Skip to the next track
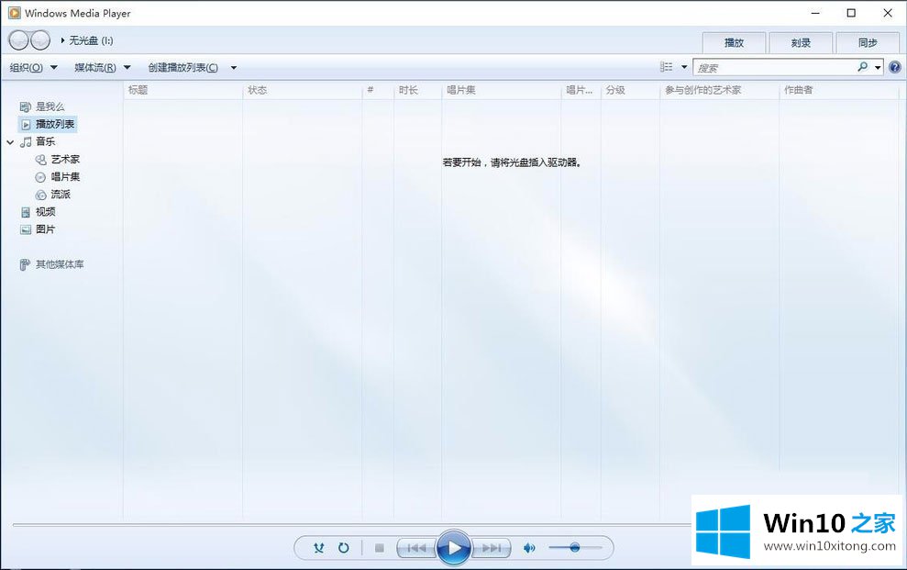Screen dimensions: 907x570 coord(492,548)
